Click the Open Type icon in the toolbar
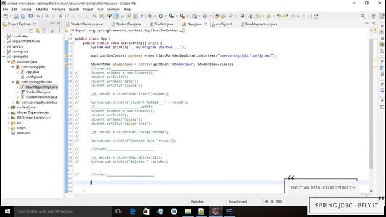Image resolution: width=386 pixels, height=217 pixels. [x=217, y=16]
